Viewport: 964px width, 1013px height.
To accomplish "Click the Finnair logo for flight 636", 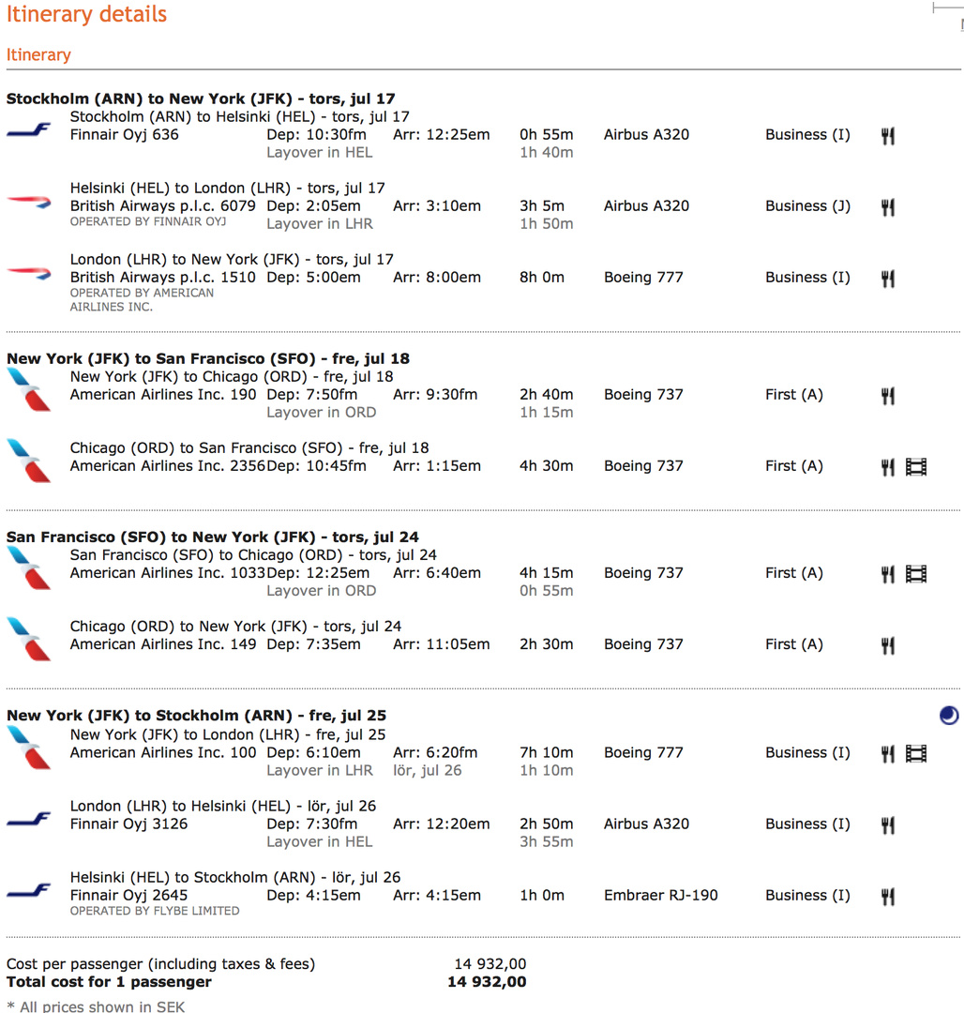I will 29,130.
